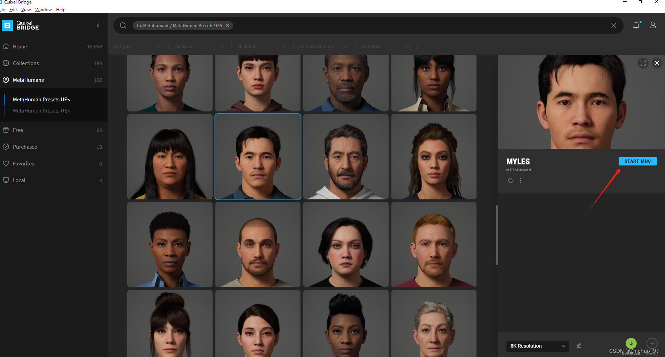This screenshot has height=357, width=665.
Task: Open the Edit menu
Action: pos(13,9)
